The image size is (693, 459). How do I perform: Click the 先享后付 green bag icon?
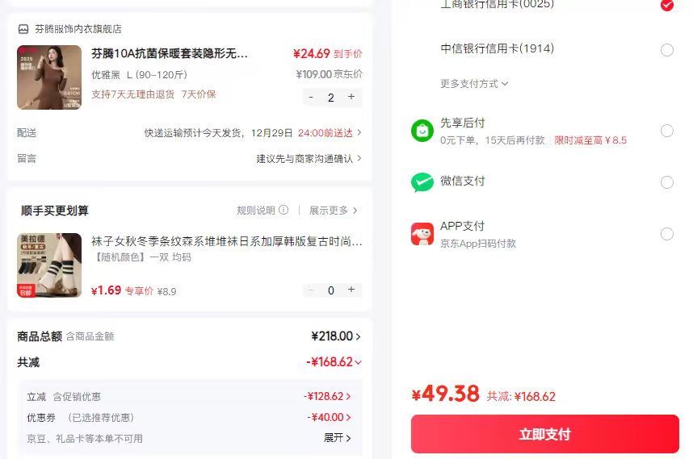[422, 131]
